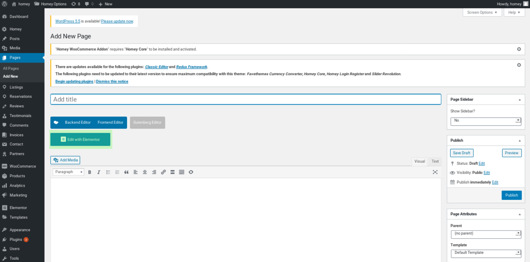Save the page as draft
Screen dimensions: 530x262
click(462, 153)
